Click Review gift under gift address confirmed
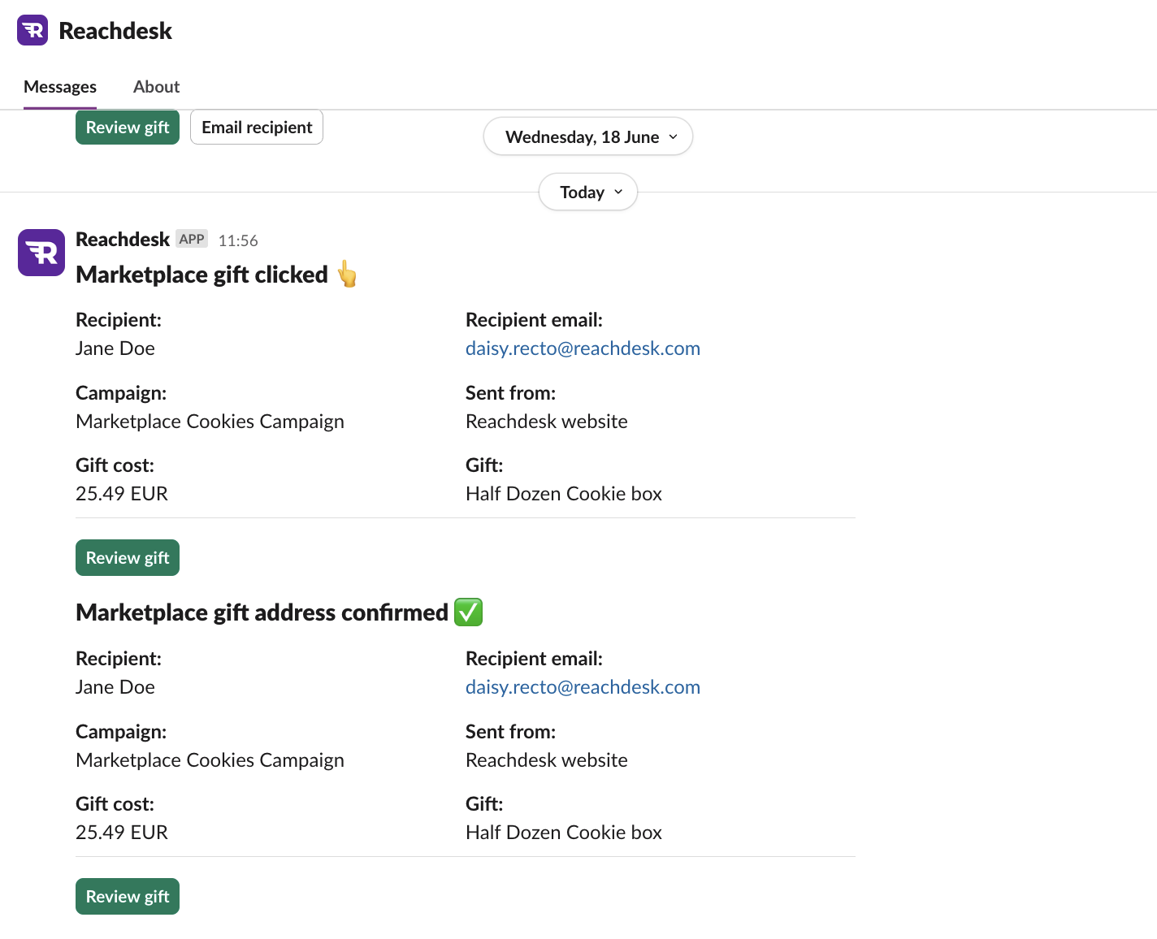 [x=128, y=897]
